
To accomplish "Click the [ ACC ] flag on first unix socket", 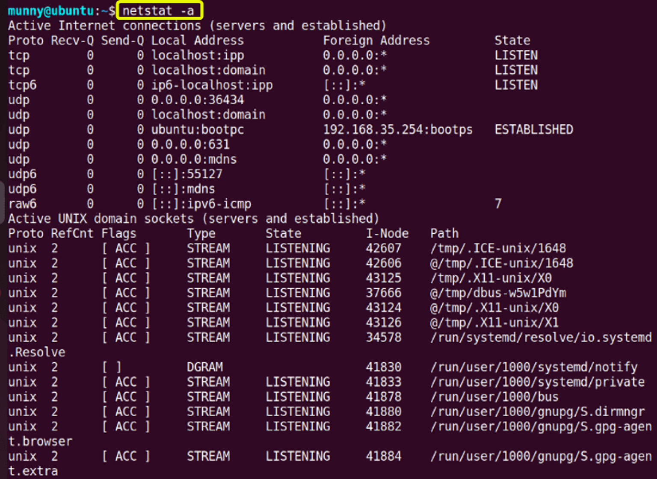I will click(125, 248).
